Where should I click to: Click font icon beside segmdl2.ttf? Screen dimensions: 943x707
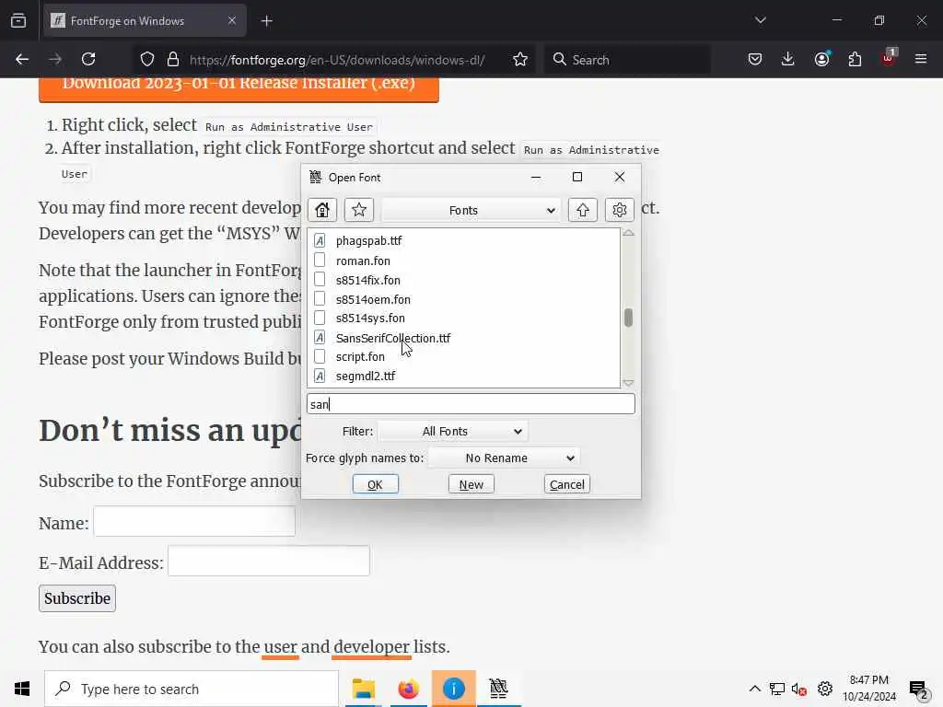(x=320, y=376)
